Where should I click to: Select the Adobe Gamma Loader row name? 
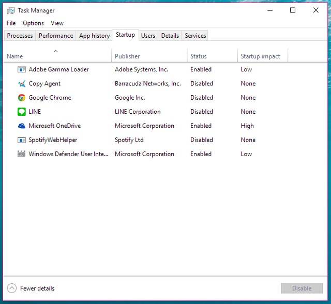pos(58,69)
